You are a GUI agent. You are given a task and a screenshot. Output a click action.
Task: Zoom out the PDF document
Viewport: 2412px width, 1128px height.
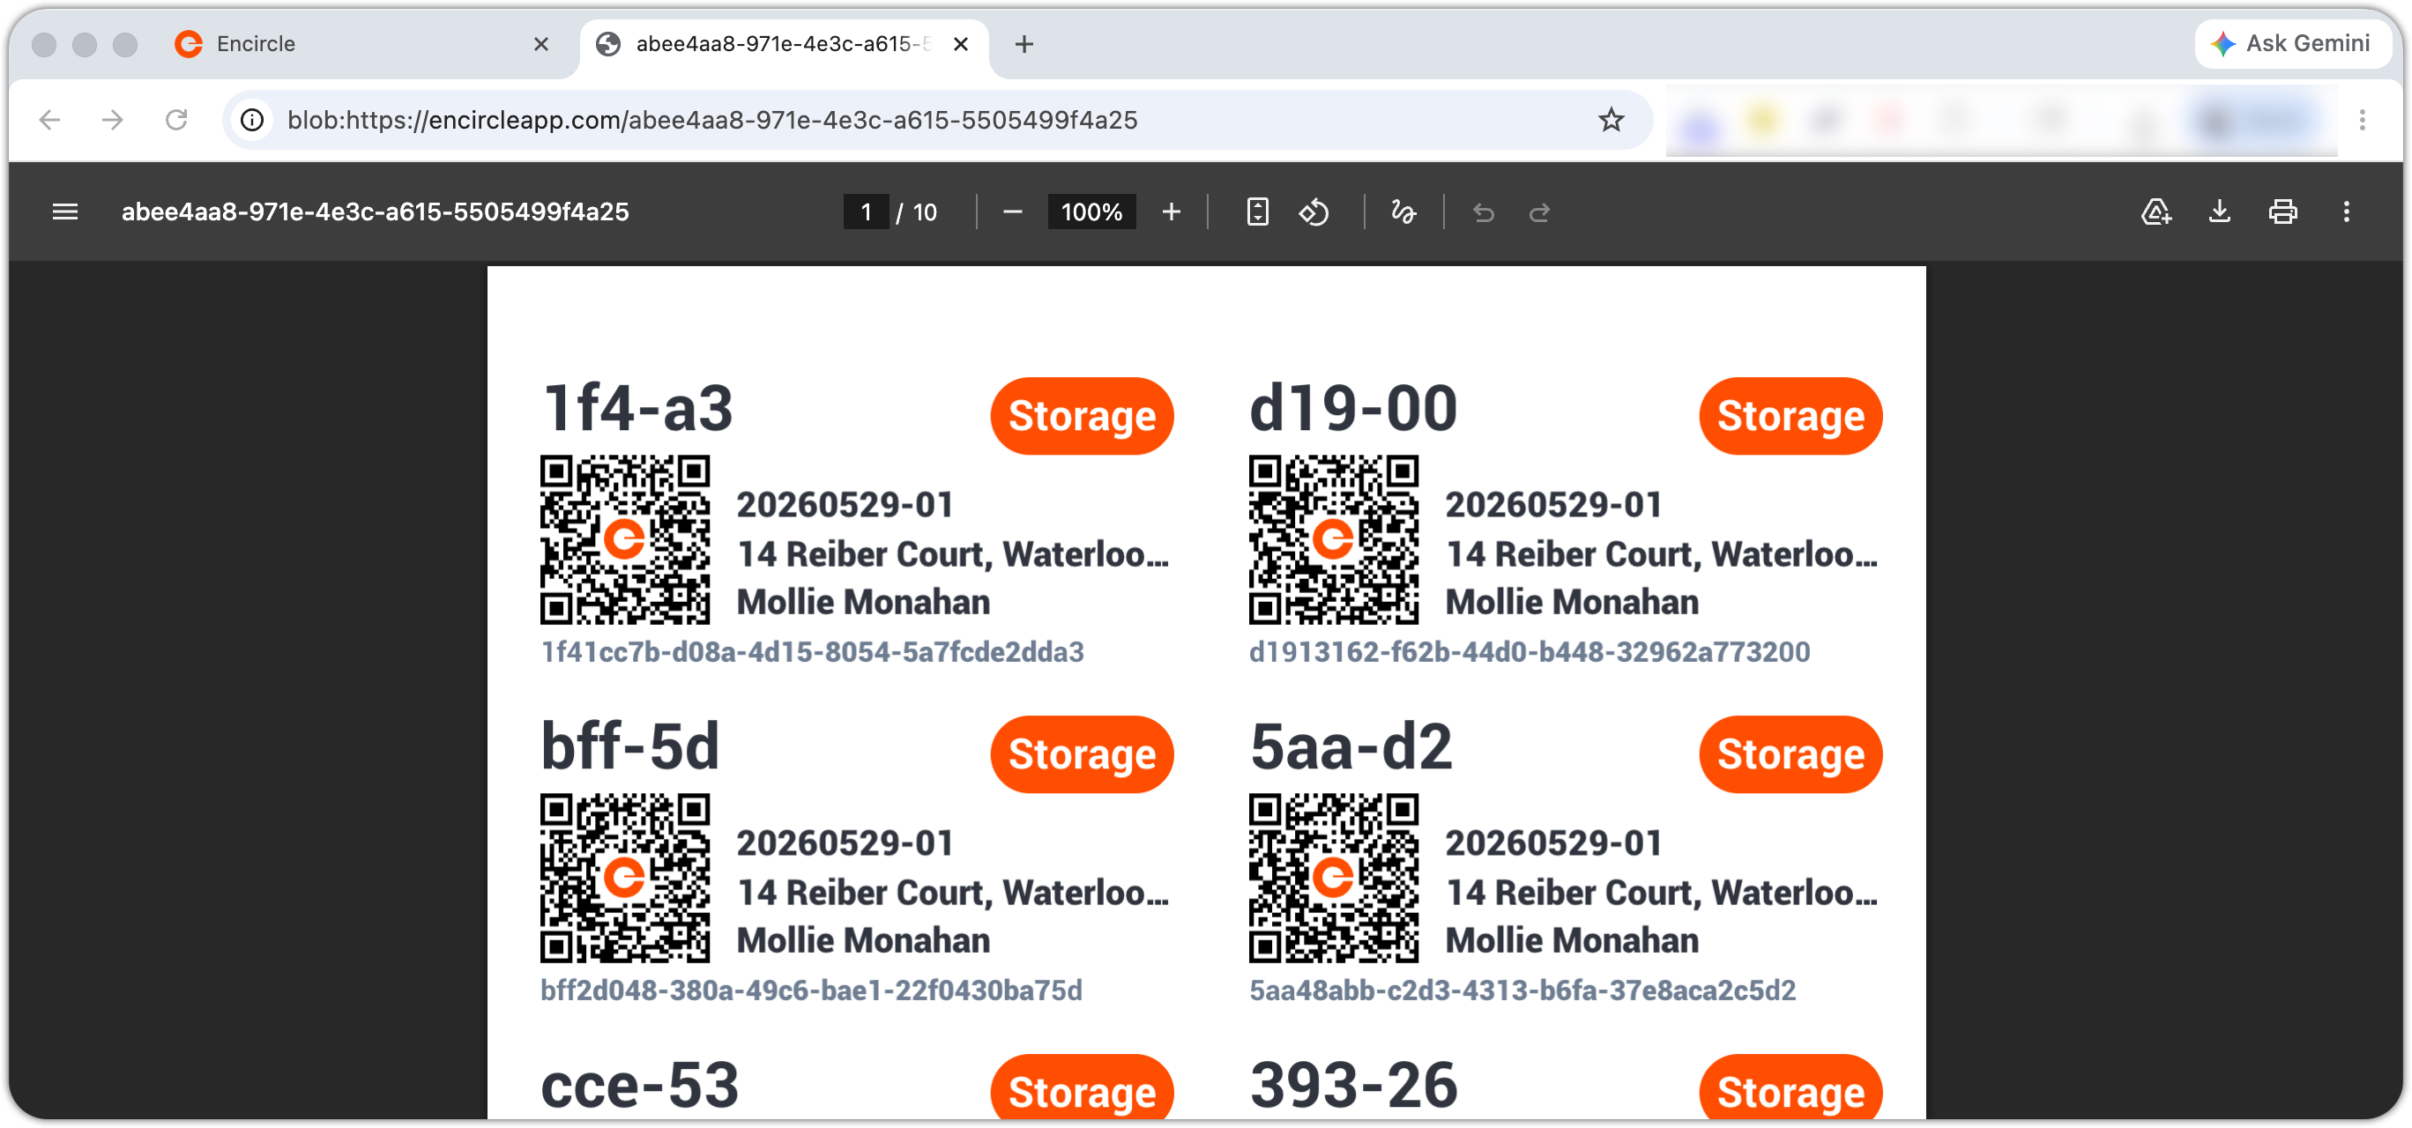1011,211
